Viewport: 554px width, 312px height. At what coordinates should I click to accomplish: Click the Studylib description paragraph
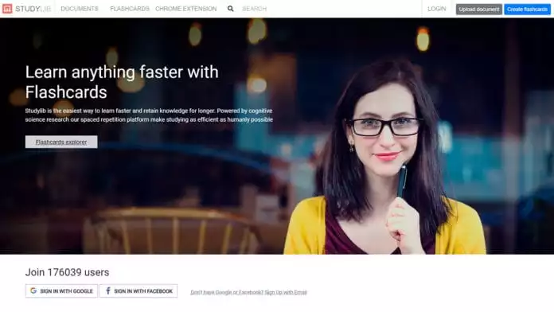[x=149, y=115]
